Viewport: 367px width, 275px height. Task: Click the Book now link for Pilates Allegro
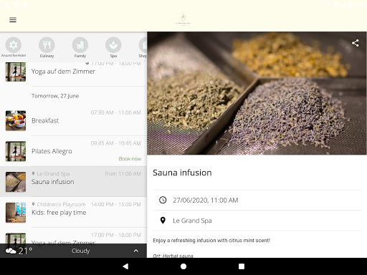click(130, 159)
